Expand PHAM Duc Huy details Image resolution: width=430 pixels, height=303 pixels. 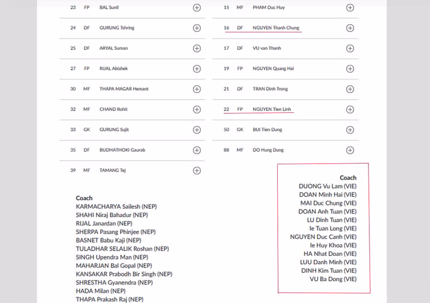(x=350, y=8)
